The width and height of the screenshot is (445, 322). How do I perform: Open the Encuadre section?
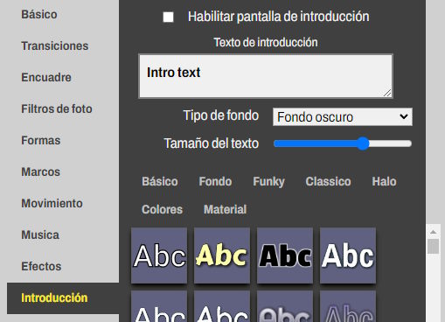click(x=46, y=77)
